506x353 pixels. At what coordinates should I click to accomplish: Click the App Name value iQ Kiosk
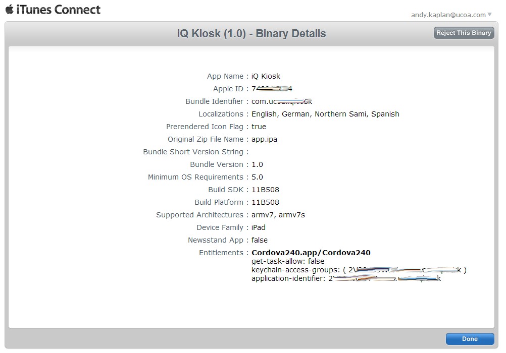pos(266,76)
